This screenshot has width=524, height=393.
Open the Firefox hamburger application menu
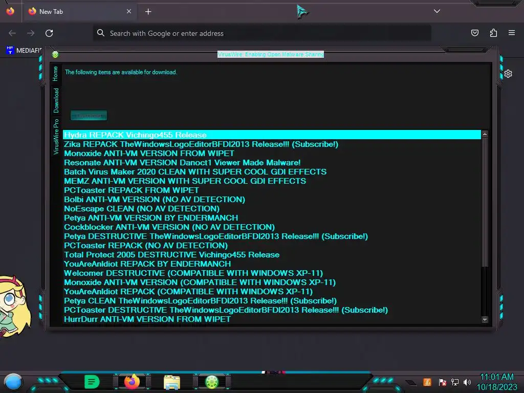(x=512, y=33)
